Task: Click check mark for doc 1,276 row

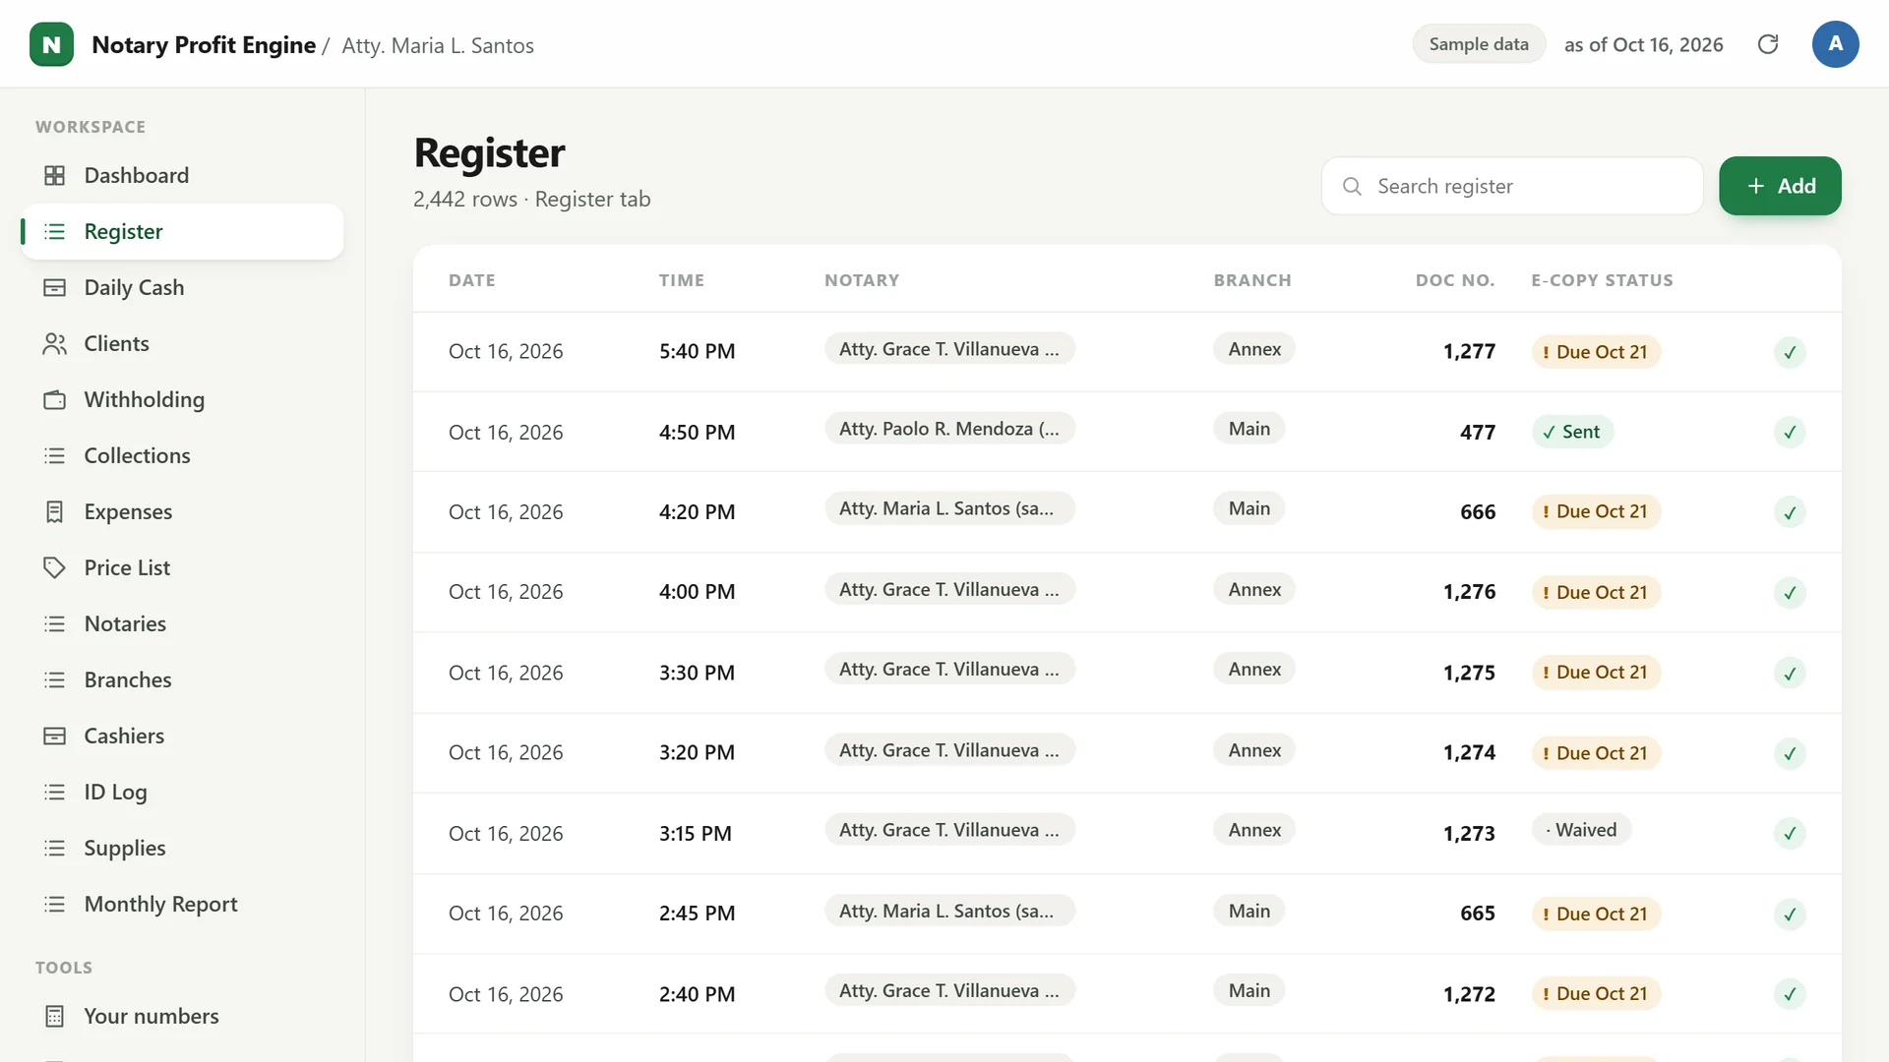Action: pos(1790,593)
